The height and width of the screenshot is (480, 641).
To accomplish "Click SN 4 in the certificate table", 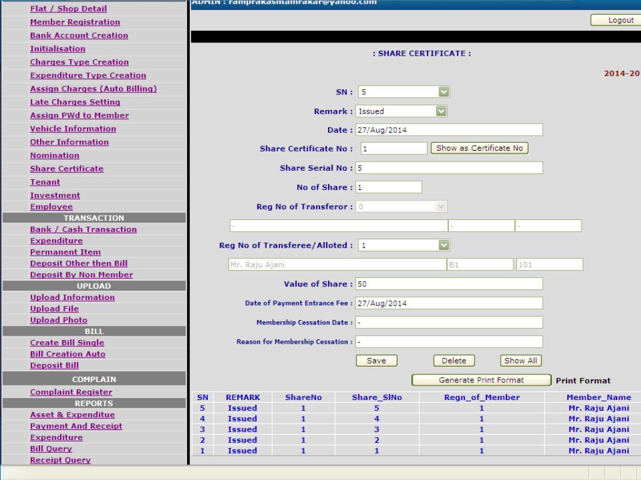I will tap(202, 419).
